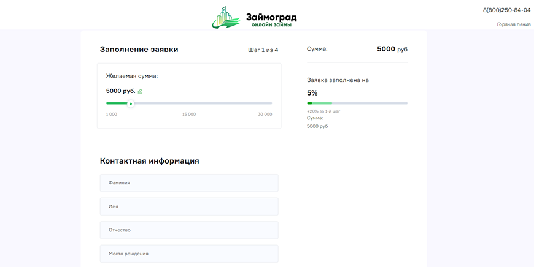Click the 5% completion percentage
534x267 pixels.
pyautogui.click(x=312, y=93)
